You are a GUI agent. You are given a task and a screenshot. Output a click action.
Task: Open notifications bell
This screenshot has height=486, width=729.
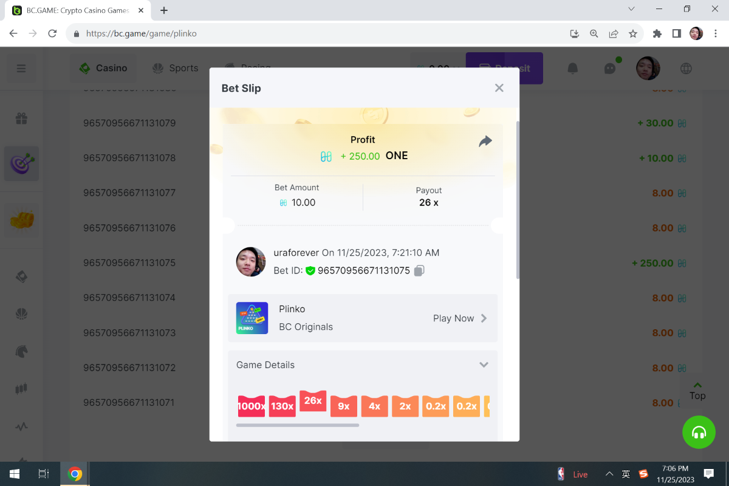(572, 69)
